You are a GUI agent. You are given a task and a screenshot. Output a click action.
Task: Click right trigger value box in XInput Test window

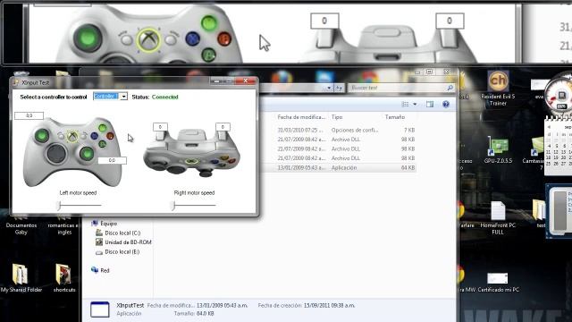(223, 127)
